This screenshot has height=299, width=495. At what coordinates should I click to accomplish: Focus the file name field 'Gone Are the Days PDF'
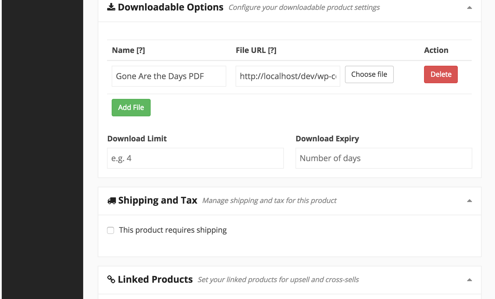tap(169, 76)
